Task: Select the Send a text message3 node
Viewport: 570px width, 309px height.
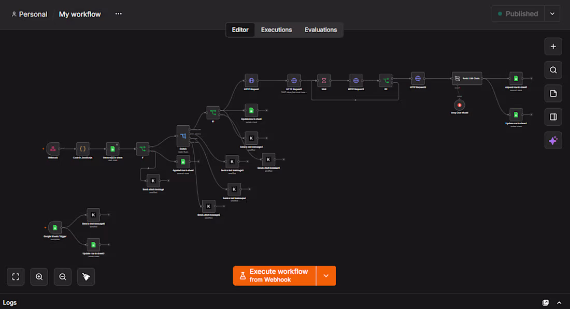Action: pyautogui.click(x=232, y=161)
